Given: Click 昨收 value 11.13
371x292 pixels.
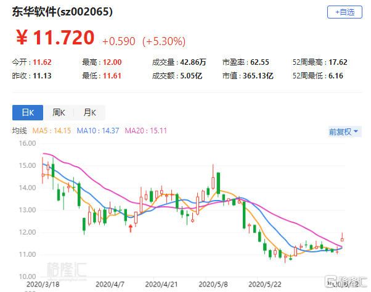Looking at the screenshot, I should (x=42, y=76).
